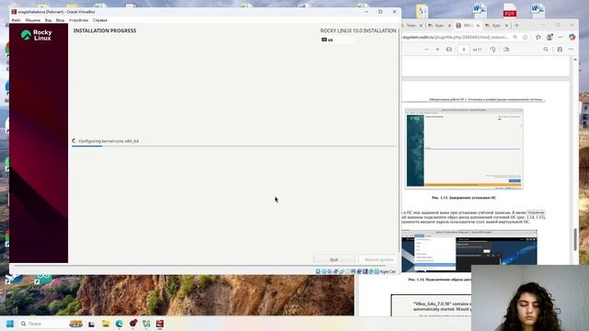Add the page to Edge favorites star
The height and width of the screenshot is (331, 589).
point(525,37)
